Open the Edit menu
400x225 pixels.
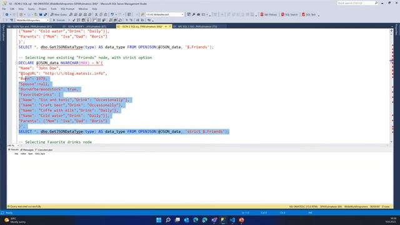pos(12,9)
